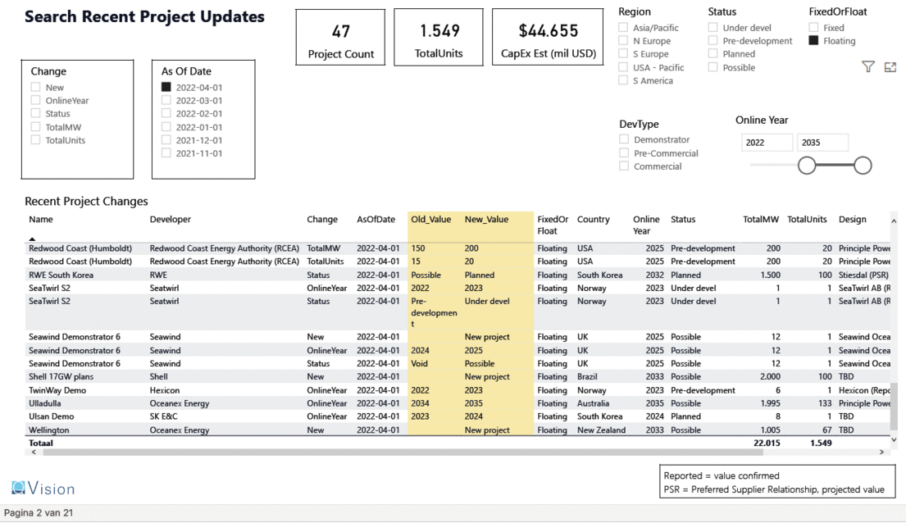Screen dimensions: 906x523
Task: Click the Online Year slider right handle
Action: [x=863, y=166]
